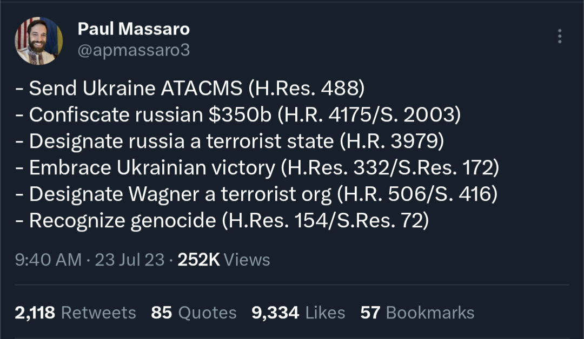Screen dimensions: 584x339
Task: Show the 85 Quotes list
Action: click(x=194, y=313)
